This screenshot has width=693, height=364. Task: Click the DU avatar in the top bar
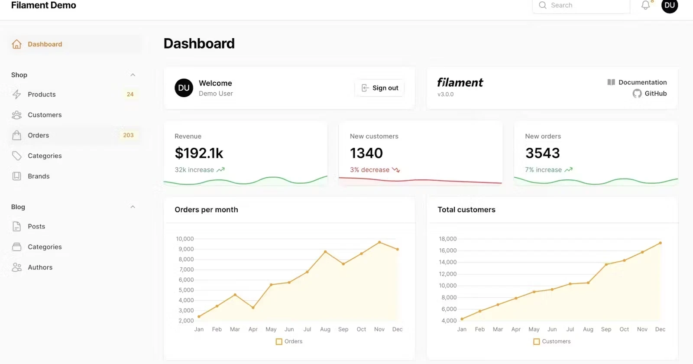(669, 6)
